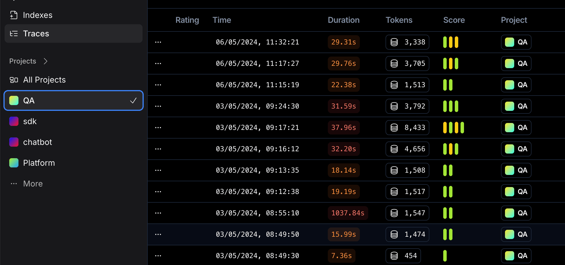Click the four-bar score of 09:17:21 trace
Viewport: 565px width, 265px height.
(453, 128)
